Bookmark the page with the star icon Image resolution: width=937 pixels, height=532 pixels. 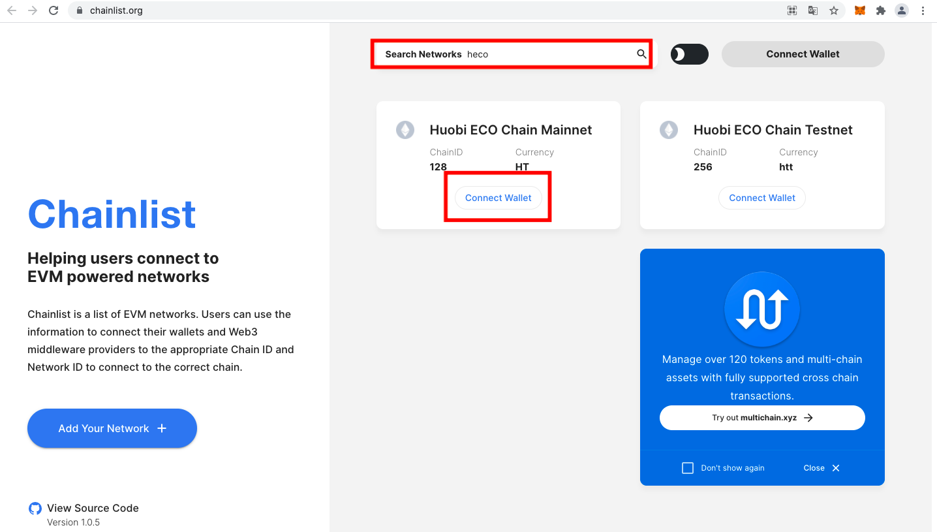point(833,10)
